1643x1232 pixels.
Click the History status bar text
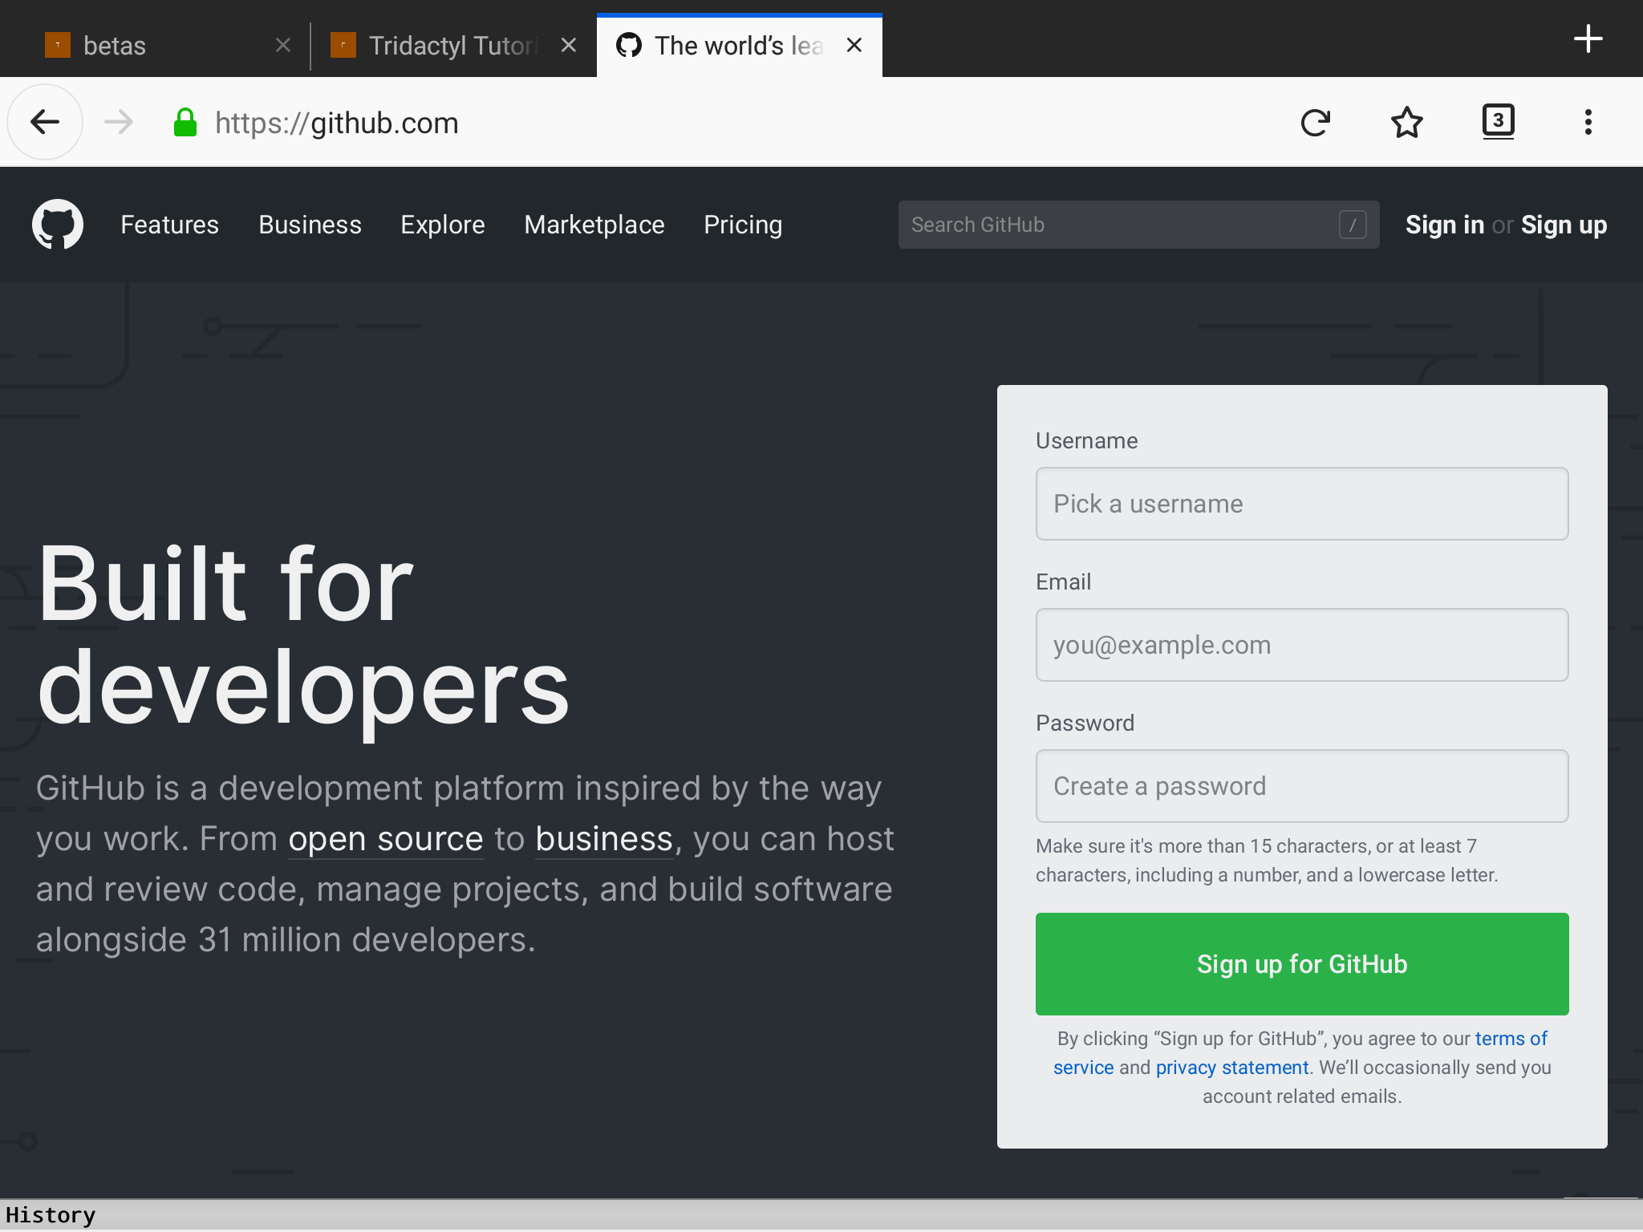51,1215
